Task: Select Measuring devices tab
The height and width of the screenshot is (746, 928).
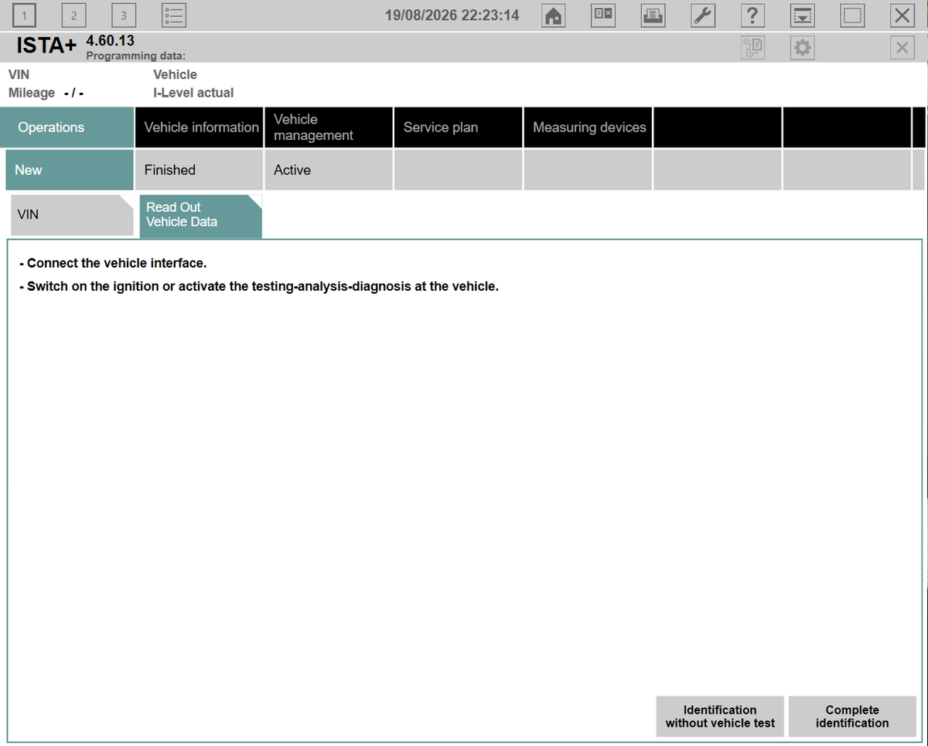Action: [x=588, y=128]
